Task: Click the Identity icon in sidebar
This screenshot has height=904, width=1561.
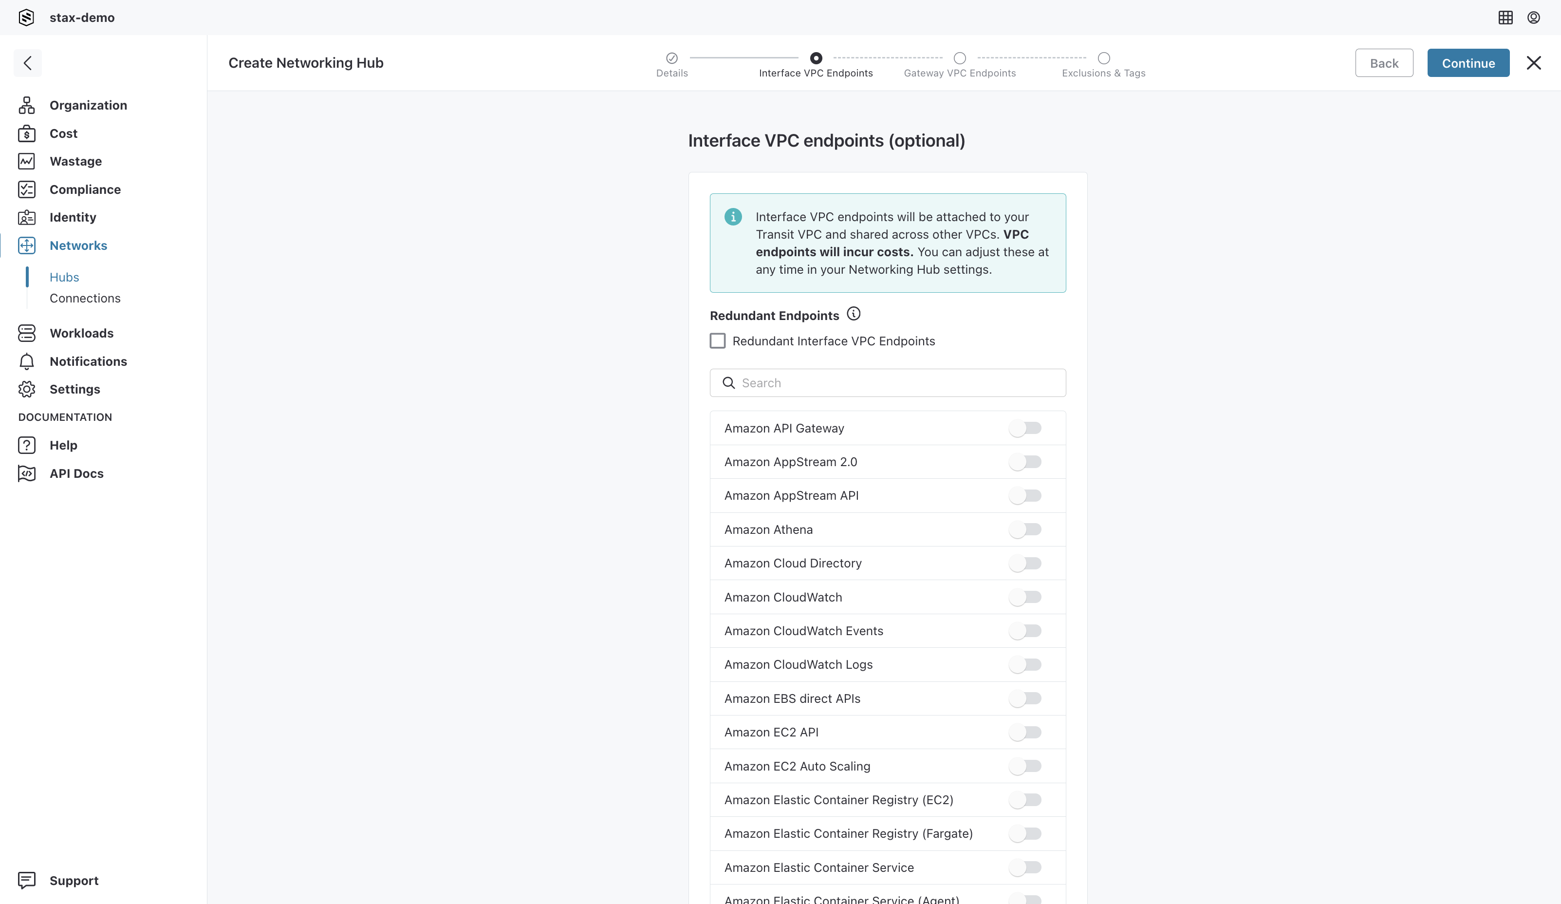Action: pos(29,217)
